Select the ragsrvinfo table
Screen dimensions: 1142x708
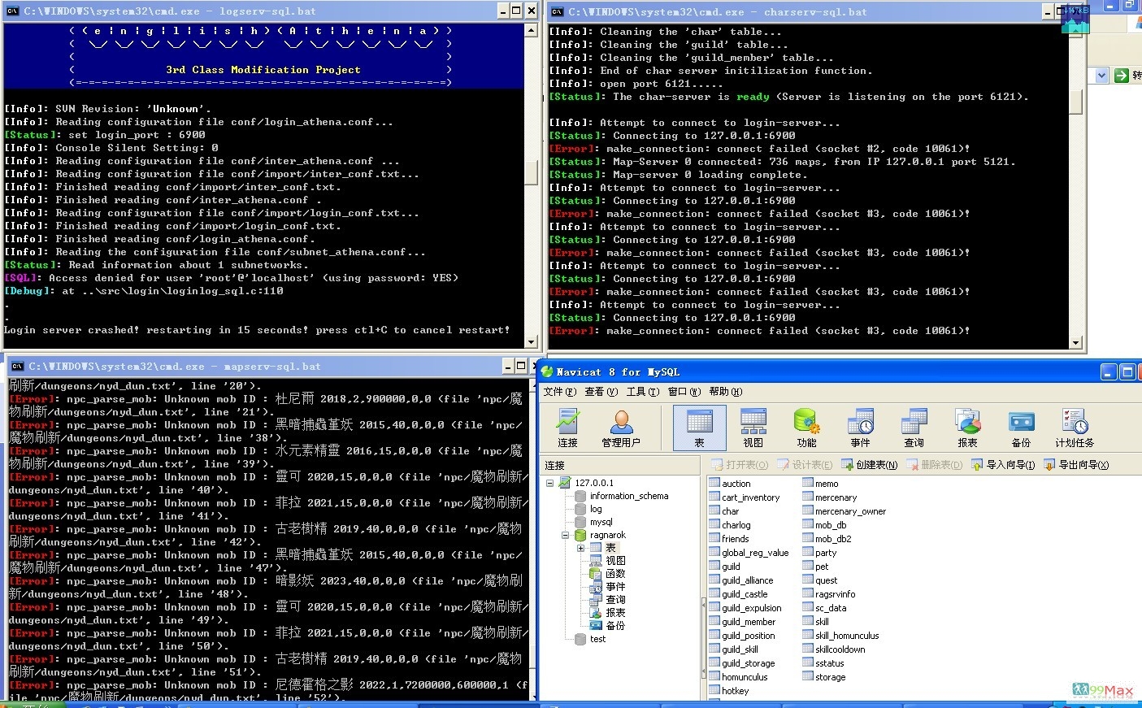(x=829, y=594)
